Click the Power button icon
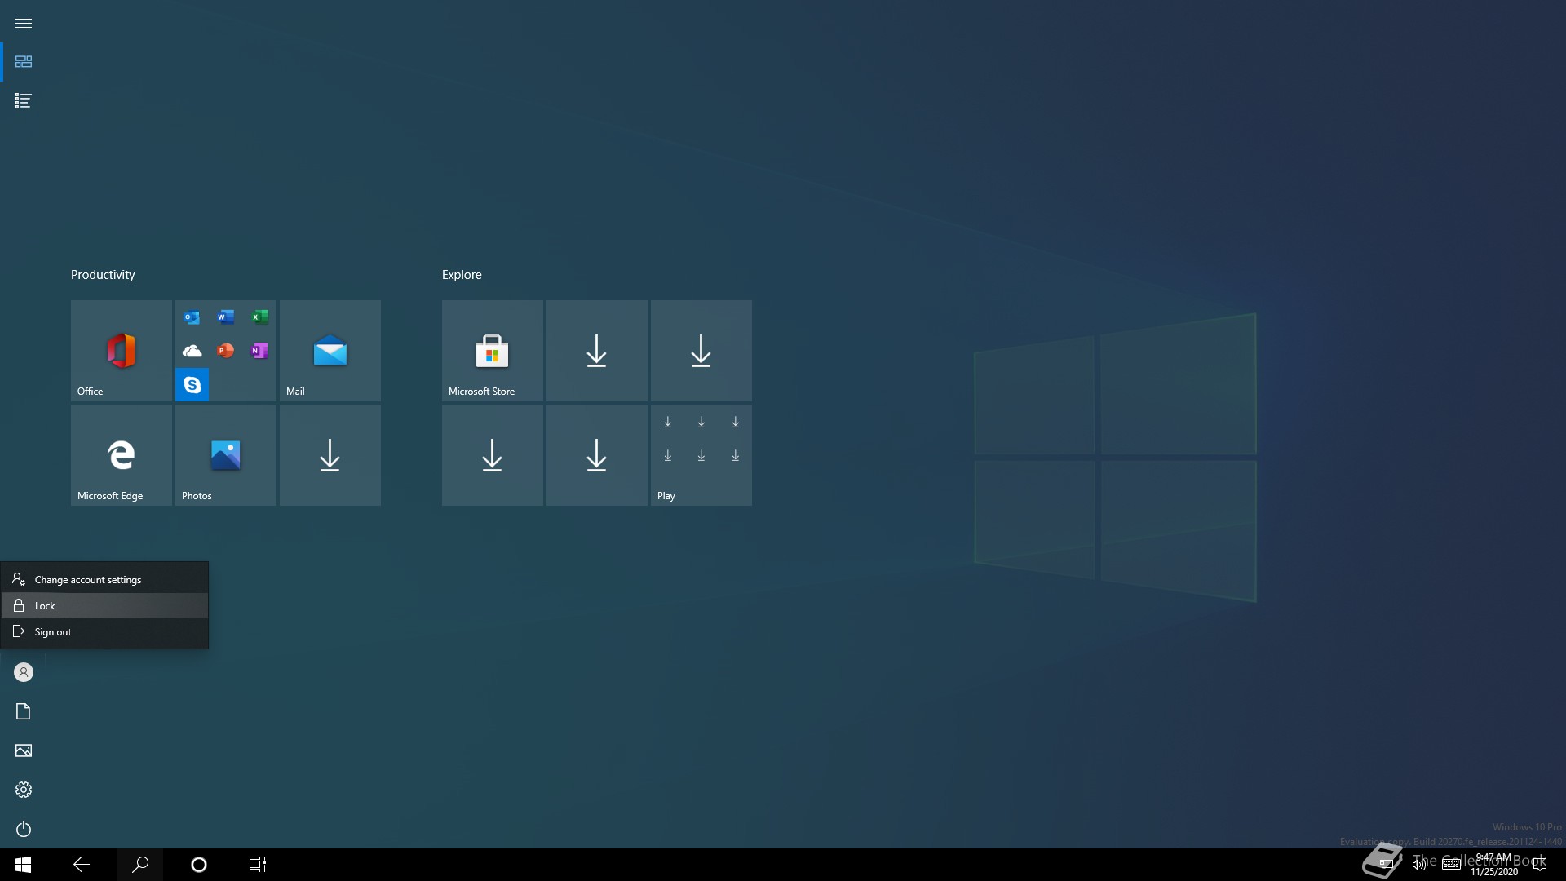Image resolution: width=1566 pixels, height=881 pixels. (24, 829)
